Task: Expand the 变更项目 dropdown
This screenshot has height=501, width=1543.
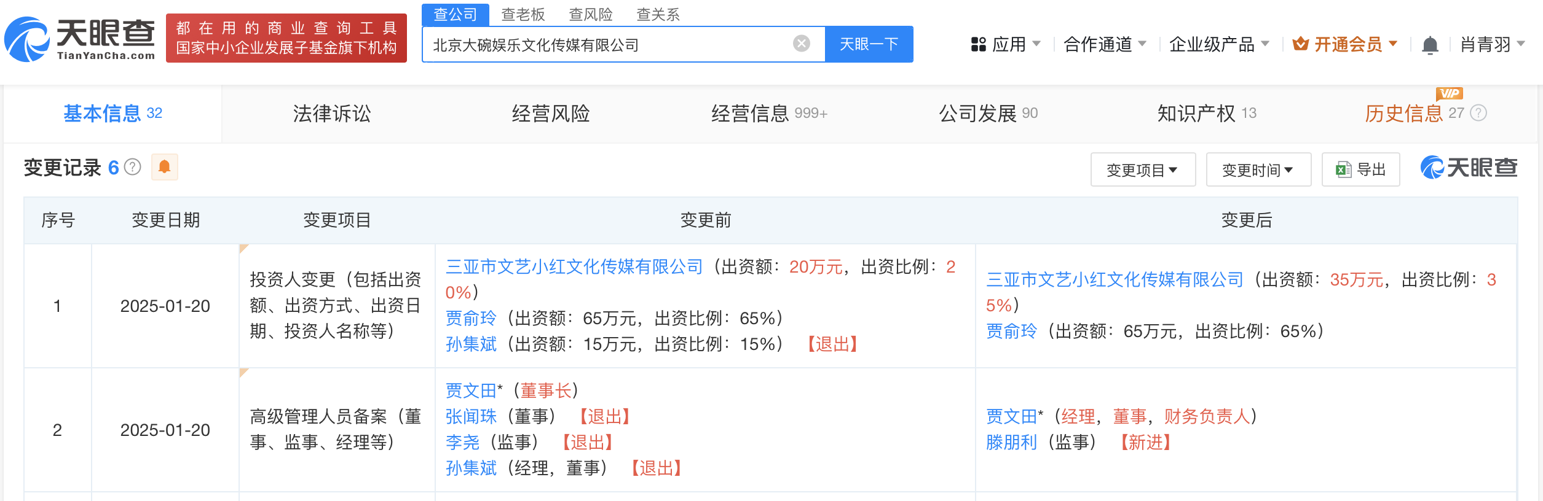Action: (1142, 169)
